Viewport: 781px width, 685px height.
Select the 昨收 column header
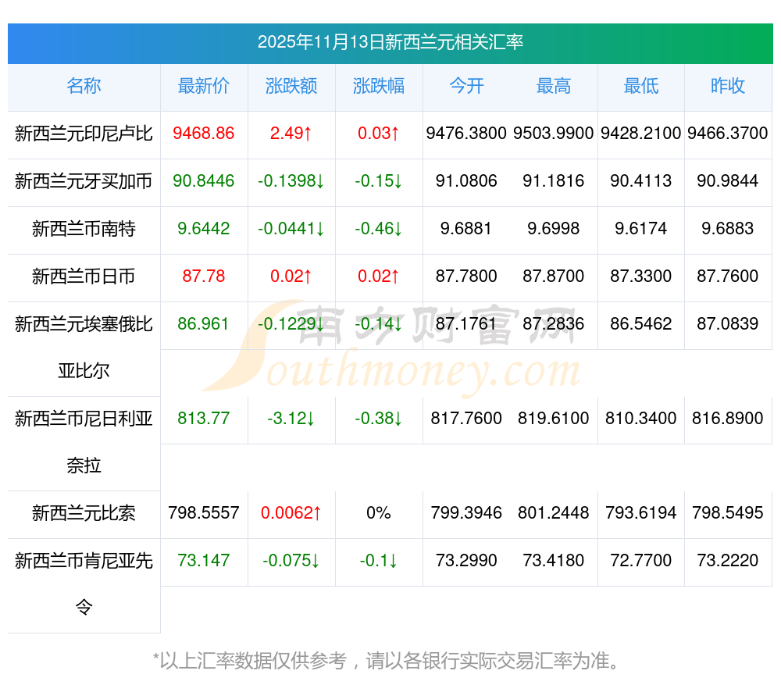click(728, 86)
